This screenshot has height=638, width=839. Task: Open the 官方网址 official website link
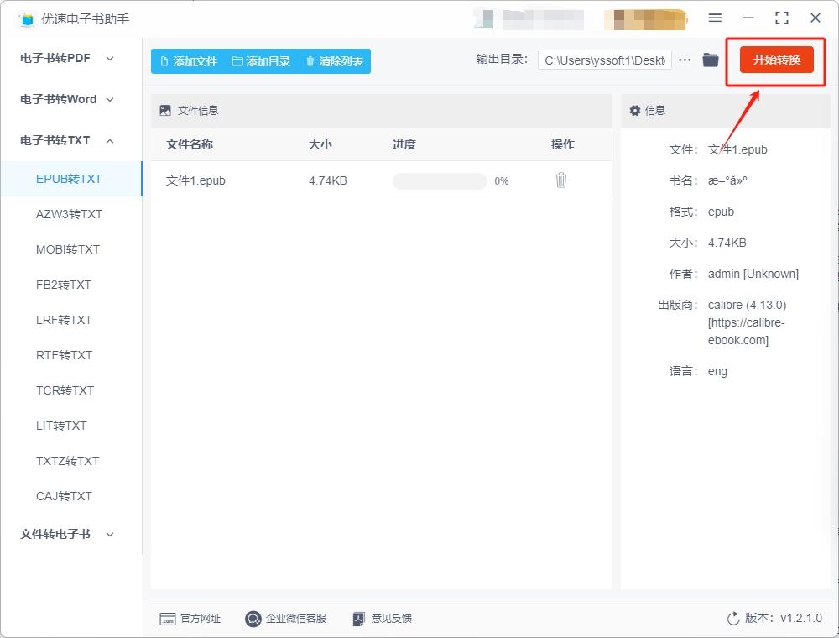pyautogui.click(x=190, y=619)
